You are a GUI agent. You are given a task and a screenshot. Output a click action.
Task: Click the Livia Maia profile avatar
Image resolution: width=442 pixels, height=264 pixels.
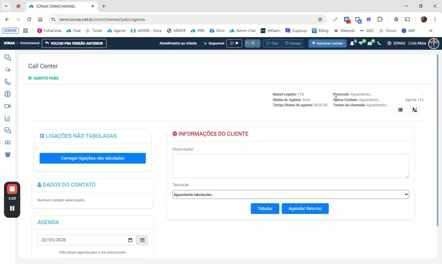[433, 43]
